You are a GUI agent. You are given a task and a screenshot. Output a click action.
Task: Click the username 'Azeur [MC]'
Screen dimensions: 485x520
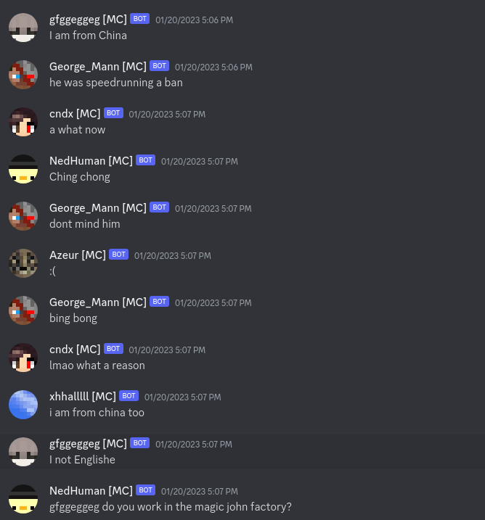coord(78,255)
